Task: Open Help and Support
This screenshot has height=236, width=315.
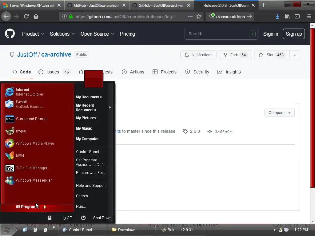Action: (91, 185)
